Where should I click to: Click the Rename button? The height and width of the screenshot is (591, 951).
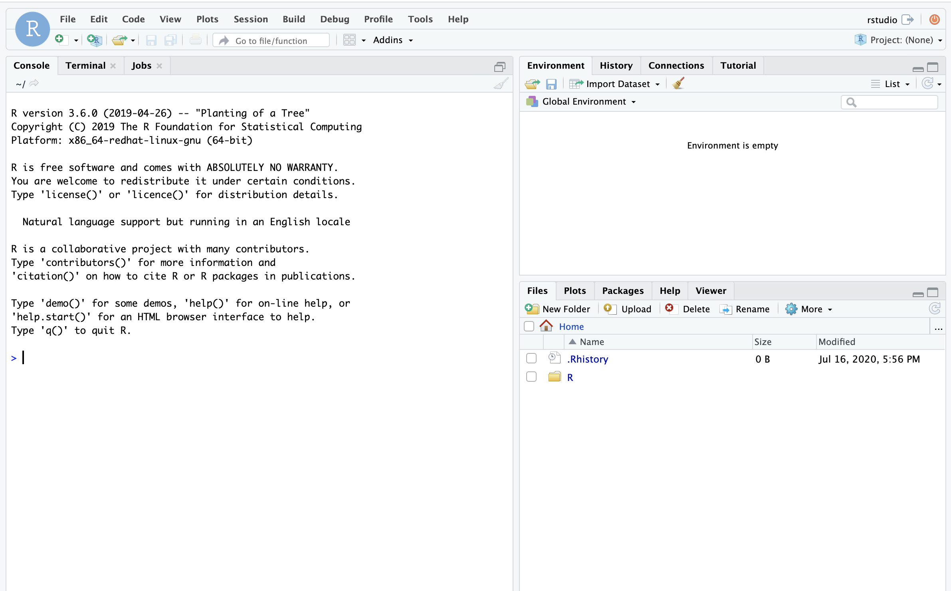pyautogui.click(x=744, y=309)
